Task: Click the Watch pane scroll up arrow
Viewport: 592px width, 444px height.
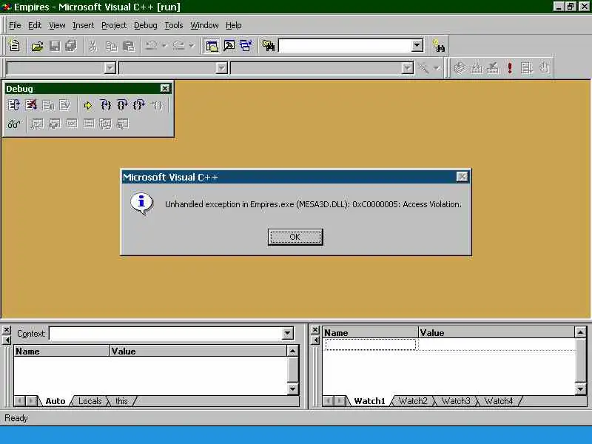Action: (x=580, y=332)
